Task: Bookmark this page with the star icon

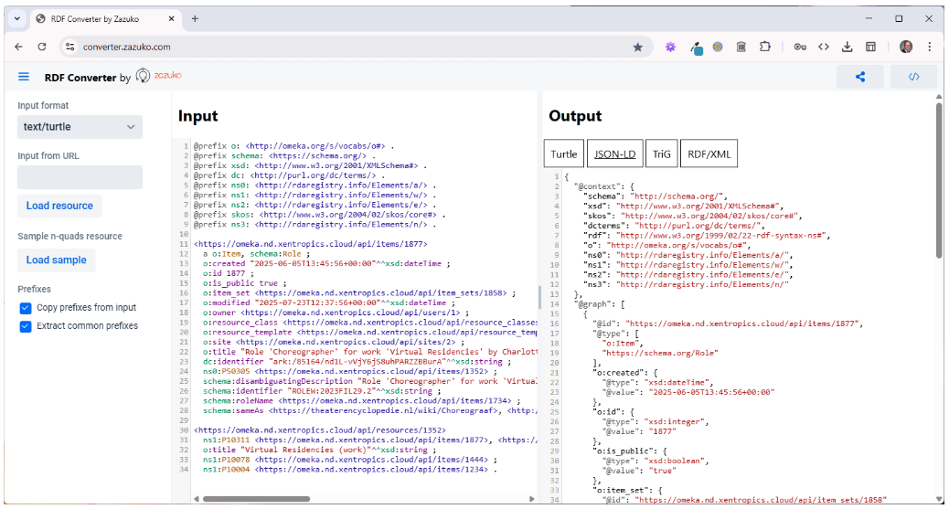Action: coord(637,47)
